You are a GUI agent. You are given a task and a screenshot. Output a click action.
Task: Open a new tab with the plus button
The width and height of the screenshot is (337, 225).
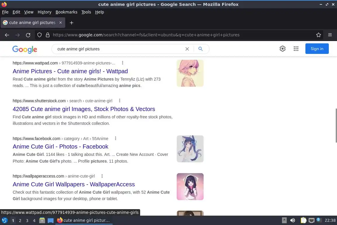(72, 23)
